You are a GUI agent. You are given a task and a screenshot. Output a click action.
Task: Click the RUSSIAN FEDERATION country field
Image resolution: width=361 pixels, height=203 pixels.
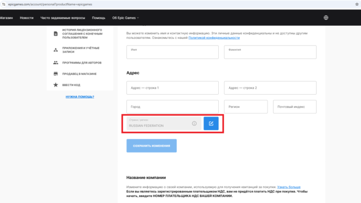164,124
